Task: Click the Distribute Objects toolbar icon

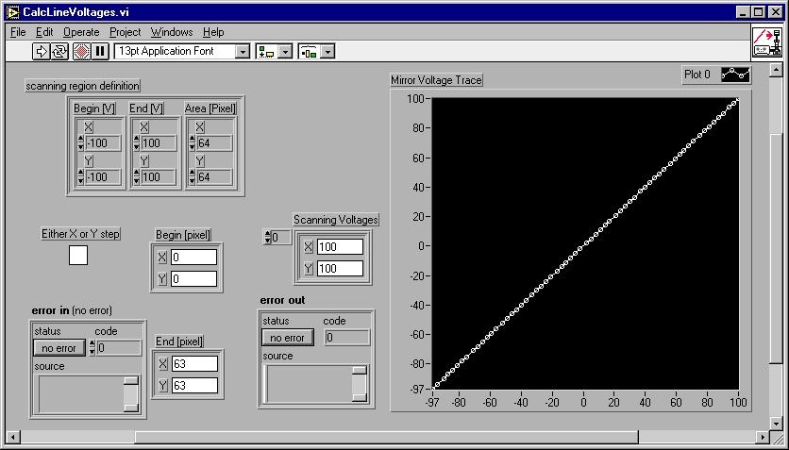Action: [x=309, y=51]
